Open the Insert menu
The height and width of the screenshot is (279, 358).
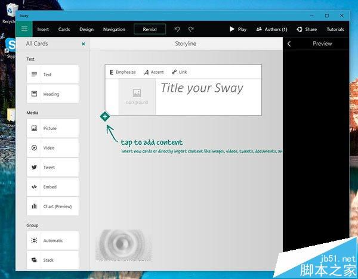coord(43,29)
